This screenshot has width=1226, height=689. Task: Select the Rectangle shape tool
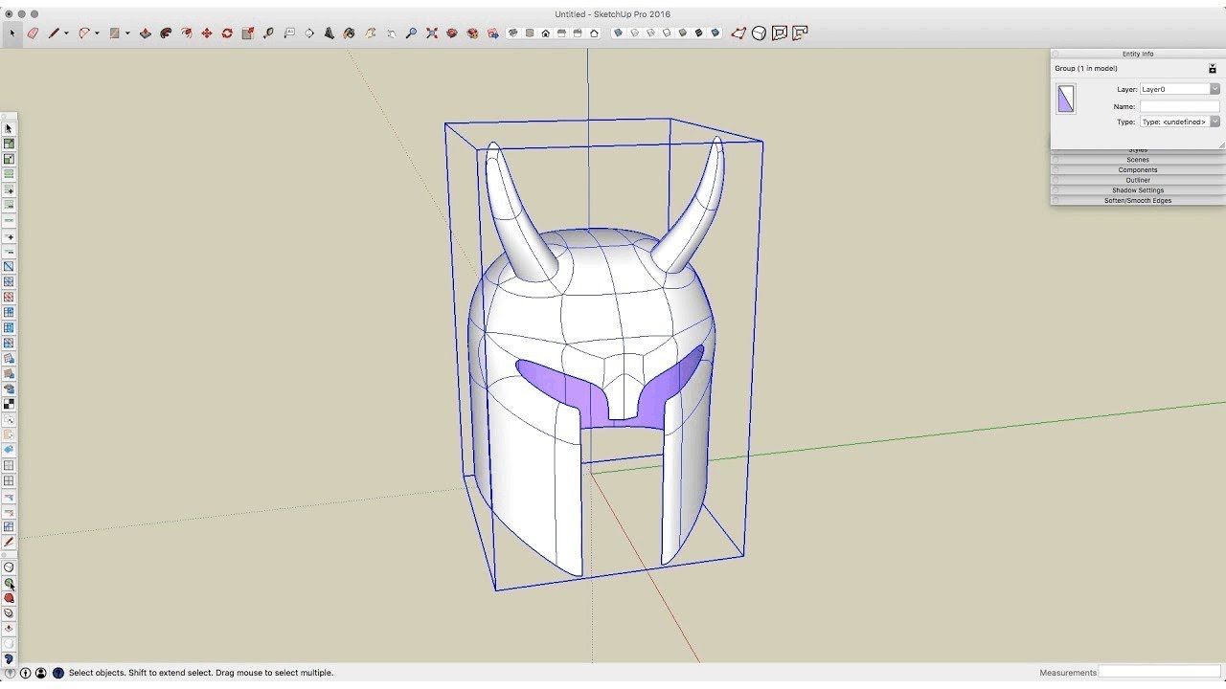pos(114,33)
